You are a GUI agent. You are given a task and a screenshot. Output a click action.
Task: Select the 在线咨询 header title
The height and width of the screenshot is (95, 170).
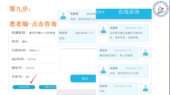129,12
